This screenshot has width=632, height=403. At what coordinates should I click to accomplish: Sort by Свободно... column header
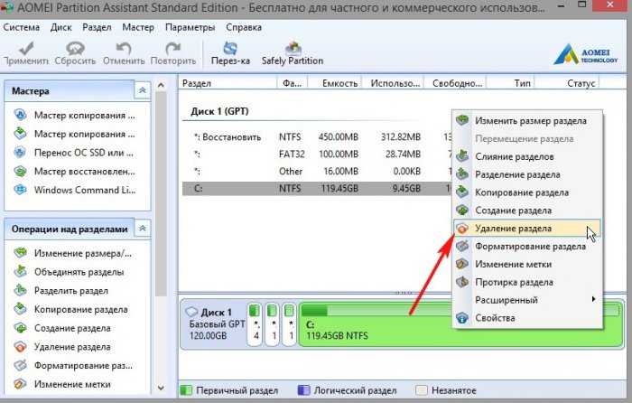coord(455,83)
